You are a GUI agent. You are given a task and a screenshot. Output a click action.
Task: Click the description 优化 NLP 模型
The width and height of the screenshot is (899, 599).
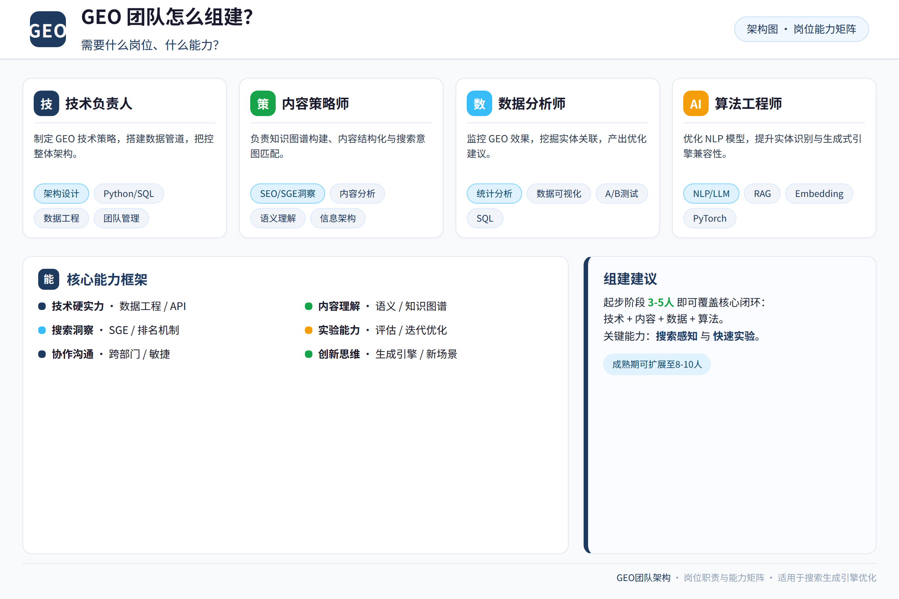click(772, 146)
